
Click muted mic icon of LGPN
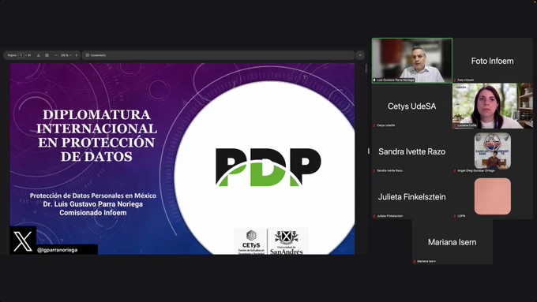455,216
